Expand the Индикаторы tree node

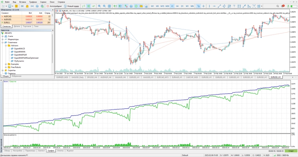[x=3, y=39]
